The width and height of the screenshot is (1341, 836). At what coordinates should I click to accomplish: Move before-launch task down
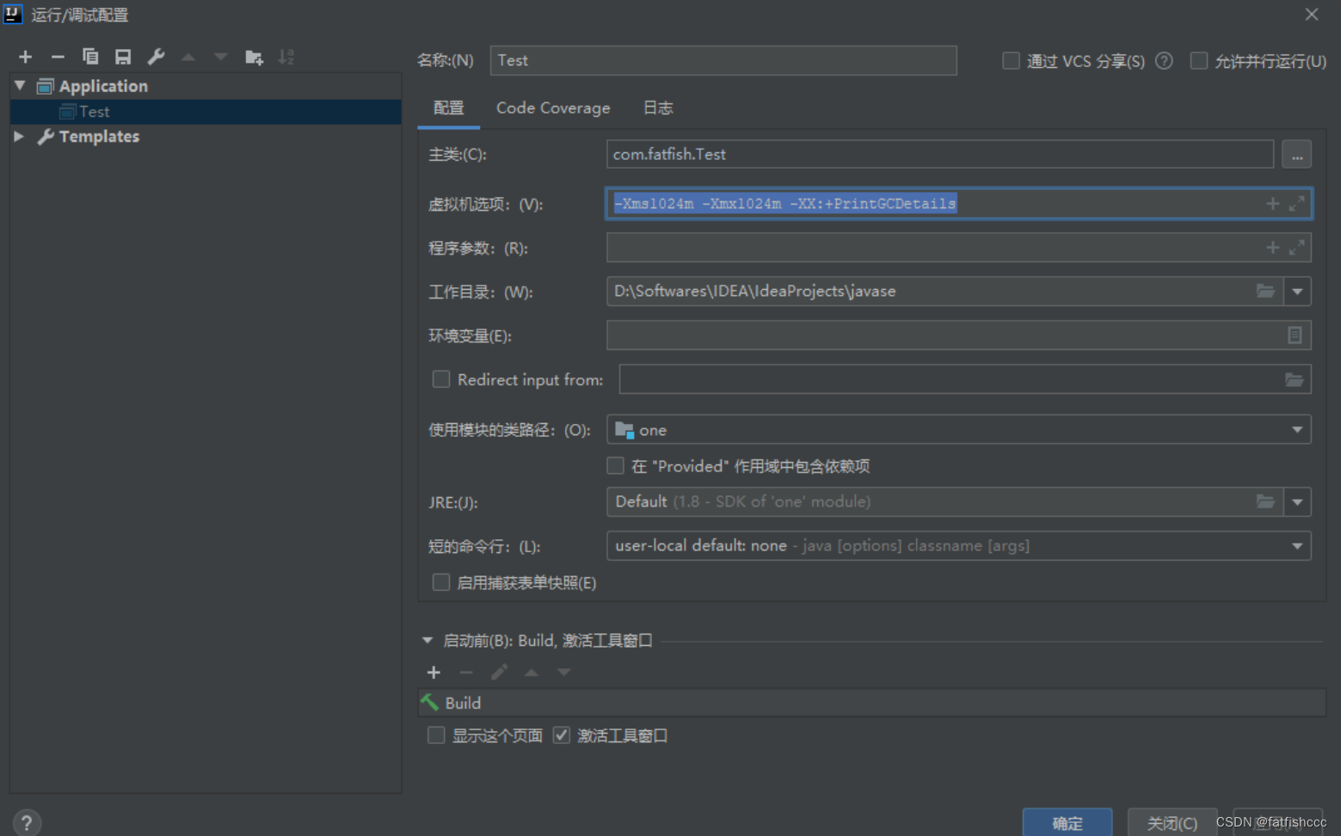pyautogui.click(x=563, y=673)
